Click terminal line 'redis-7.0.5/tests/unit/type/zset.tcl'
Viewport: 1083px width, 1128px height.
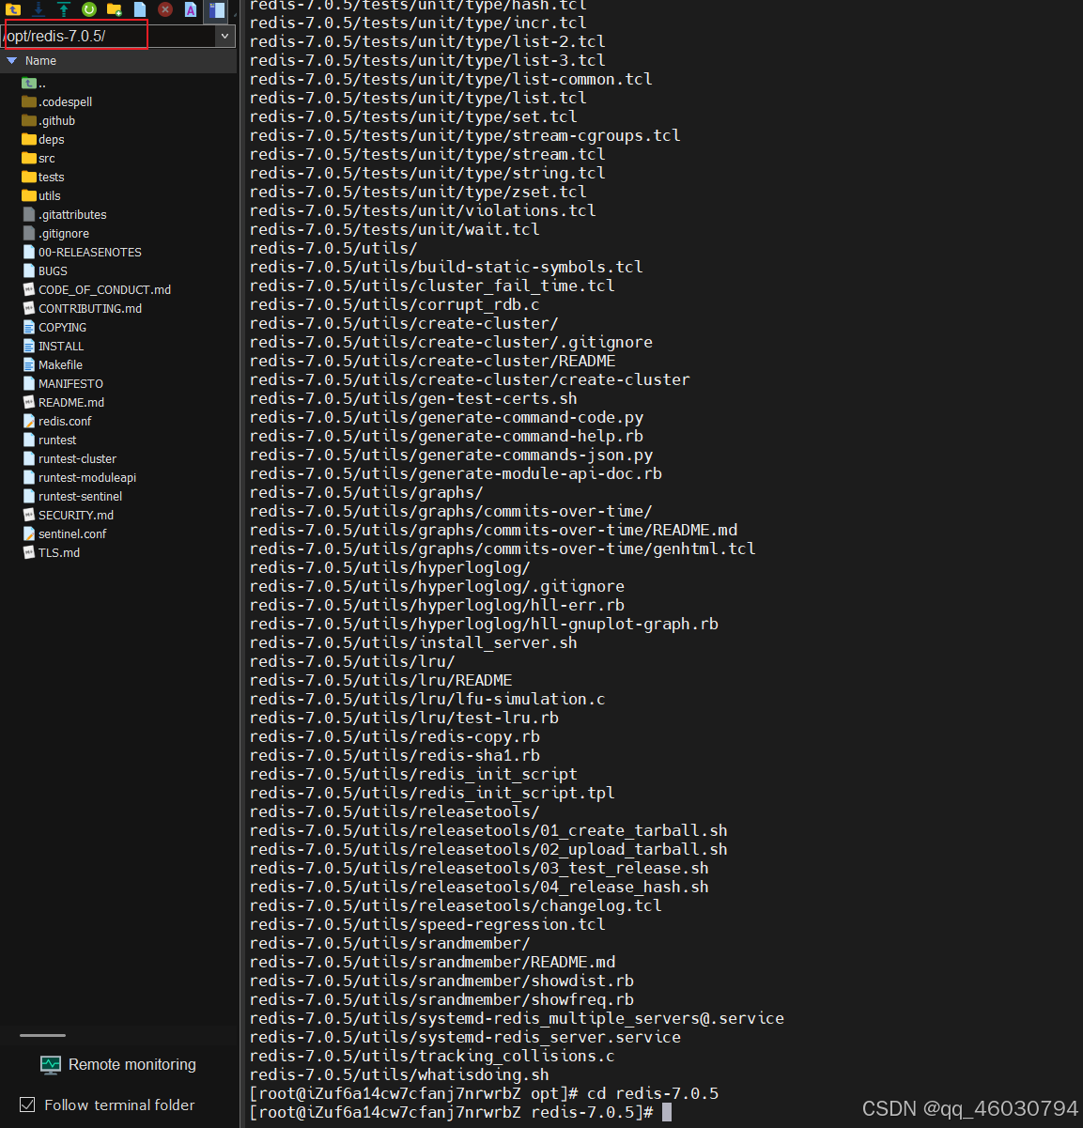point(418,192)
